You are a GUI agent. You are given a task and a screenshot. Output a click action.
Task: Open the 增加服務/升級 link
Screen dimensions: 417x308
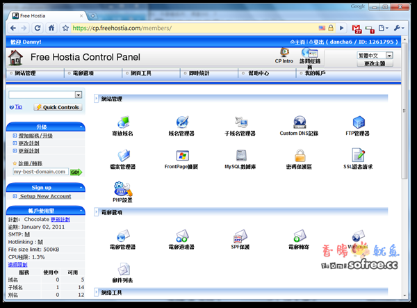tap(35, 136)
